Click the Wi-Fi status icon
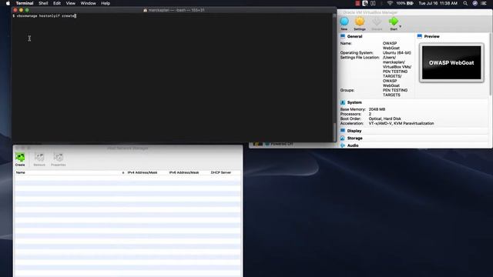 390,3
